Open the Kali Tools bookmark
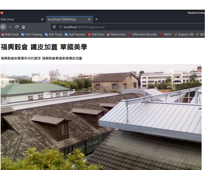 (x=53, y=34)
